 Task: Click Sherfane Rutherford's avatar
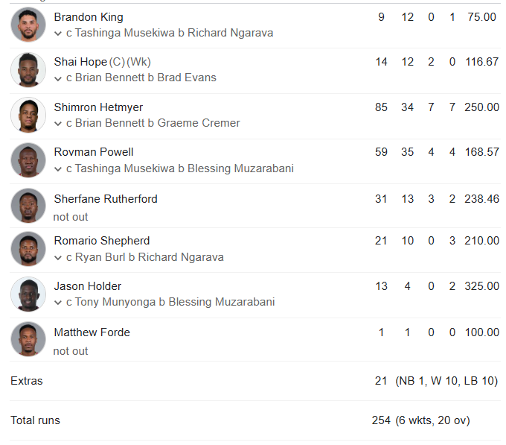pos(28,206)
